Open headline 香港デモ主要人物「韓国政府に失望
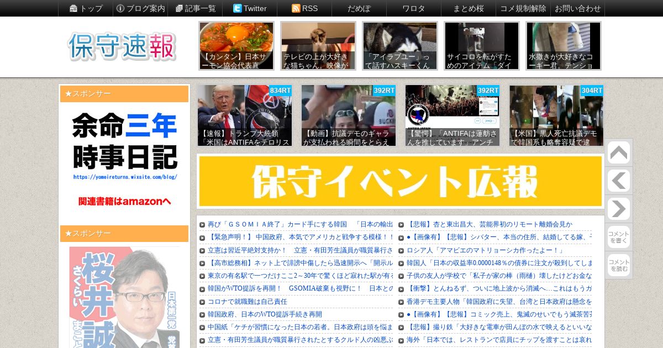 coord(499,302)
